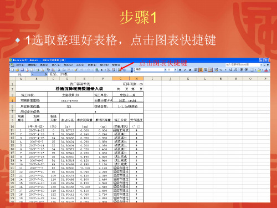
Task: Expand the font size dropdown
Action: [x=175, y=70]
